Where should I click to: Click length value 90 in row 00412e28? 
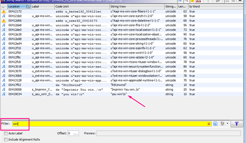pos(185,34)
